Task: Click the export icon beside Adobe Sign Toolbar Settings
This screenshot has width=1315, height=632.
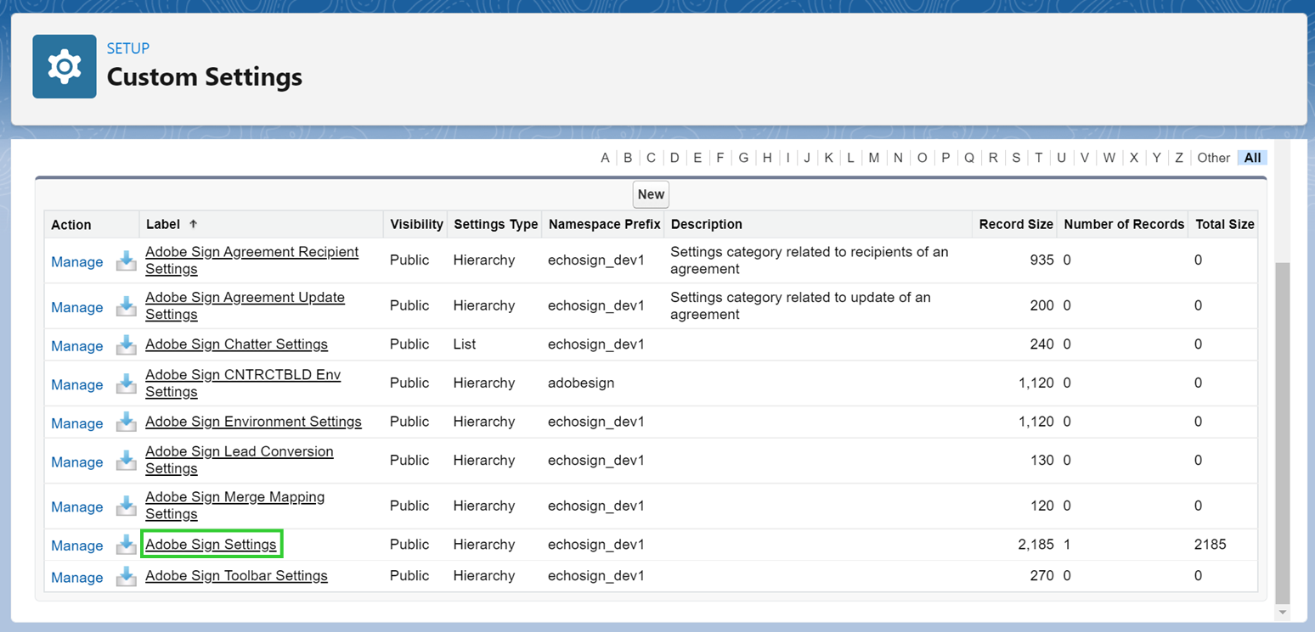Action: 126,578
